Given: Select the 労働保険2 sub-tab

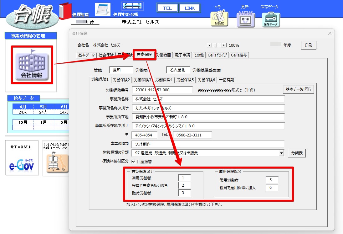Looking at the screenshot, I should pyautogui.click(x=121, y=80).
